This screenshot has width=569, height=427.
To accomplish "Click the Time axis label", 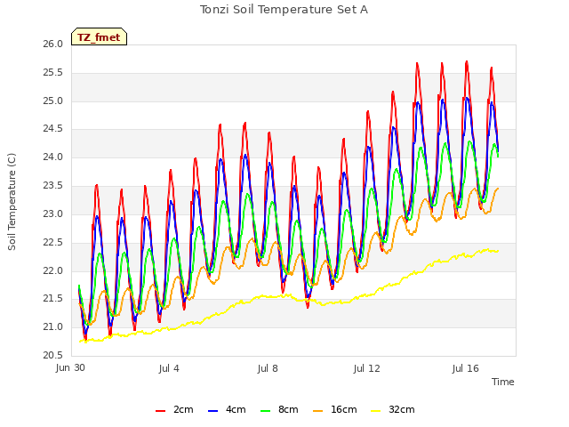I will point(503,382).
